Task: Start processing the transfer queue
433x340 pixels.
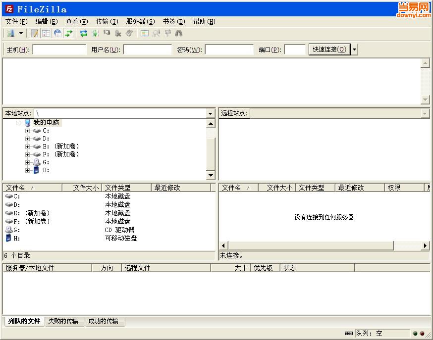Action: coord(95,33)
